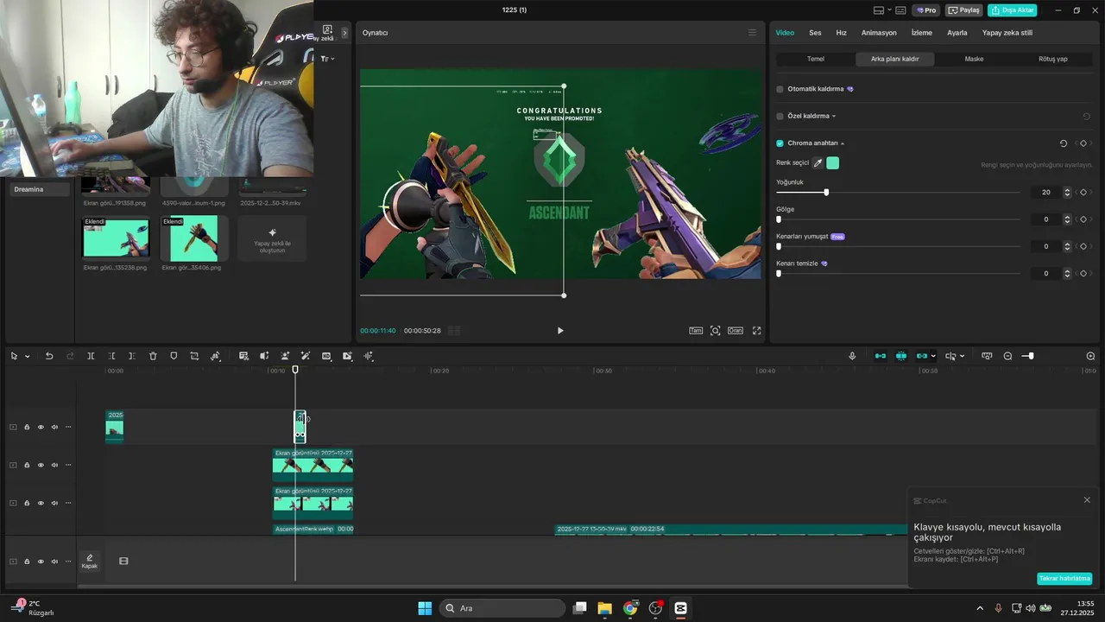Screen dimensions: 1105x622
Task: Hide second track with eye icon
Action: pos(41,465)
